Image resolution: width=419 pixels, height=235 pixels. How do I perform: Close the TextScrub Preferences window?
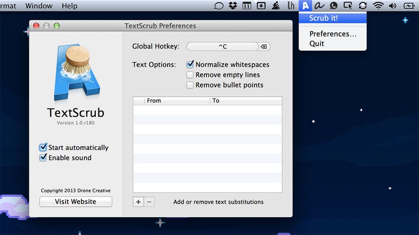pos(36,26)
